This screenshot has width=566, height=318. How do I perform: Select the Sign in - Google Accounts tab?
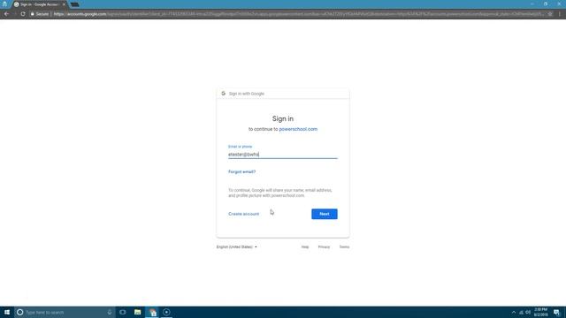[39, 4]
